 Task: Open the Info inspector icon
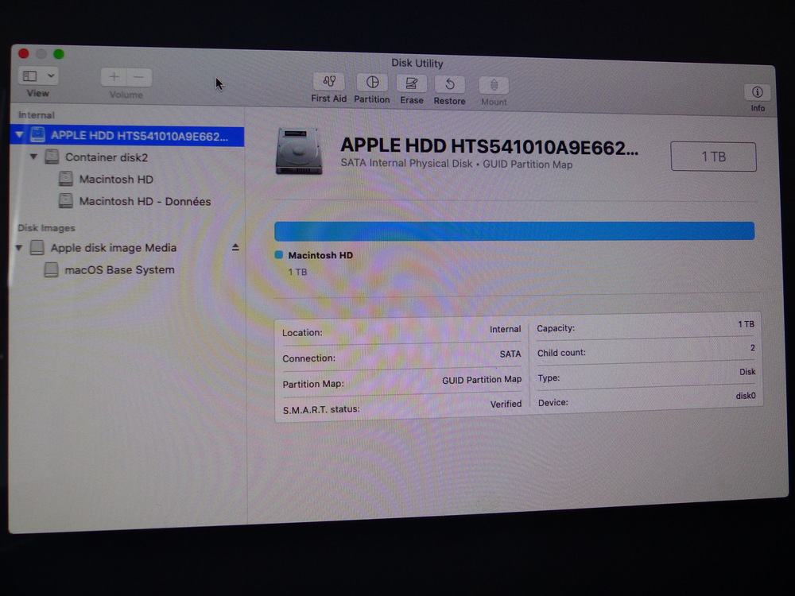[757, 92]
